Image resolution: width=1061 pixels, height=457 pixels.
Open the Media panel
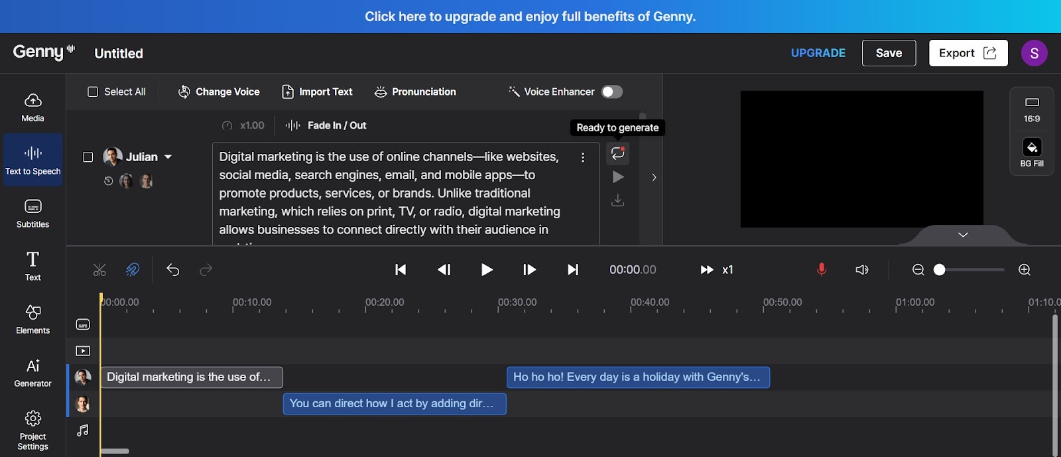pyautogui.click(x=32, y=107)
